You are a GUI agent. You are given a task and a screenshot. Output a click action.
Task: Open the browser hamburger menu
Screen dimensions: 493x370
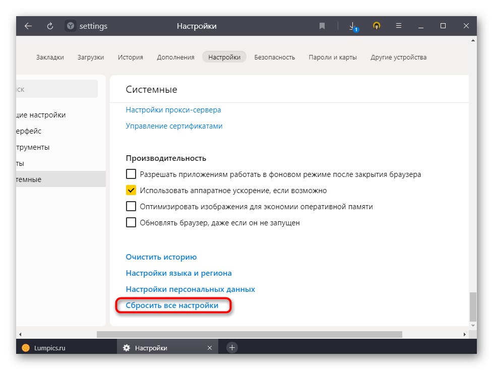tap(399, 26)
